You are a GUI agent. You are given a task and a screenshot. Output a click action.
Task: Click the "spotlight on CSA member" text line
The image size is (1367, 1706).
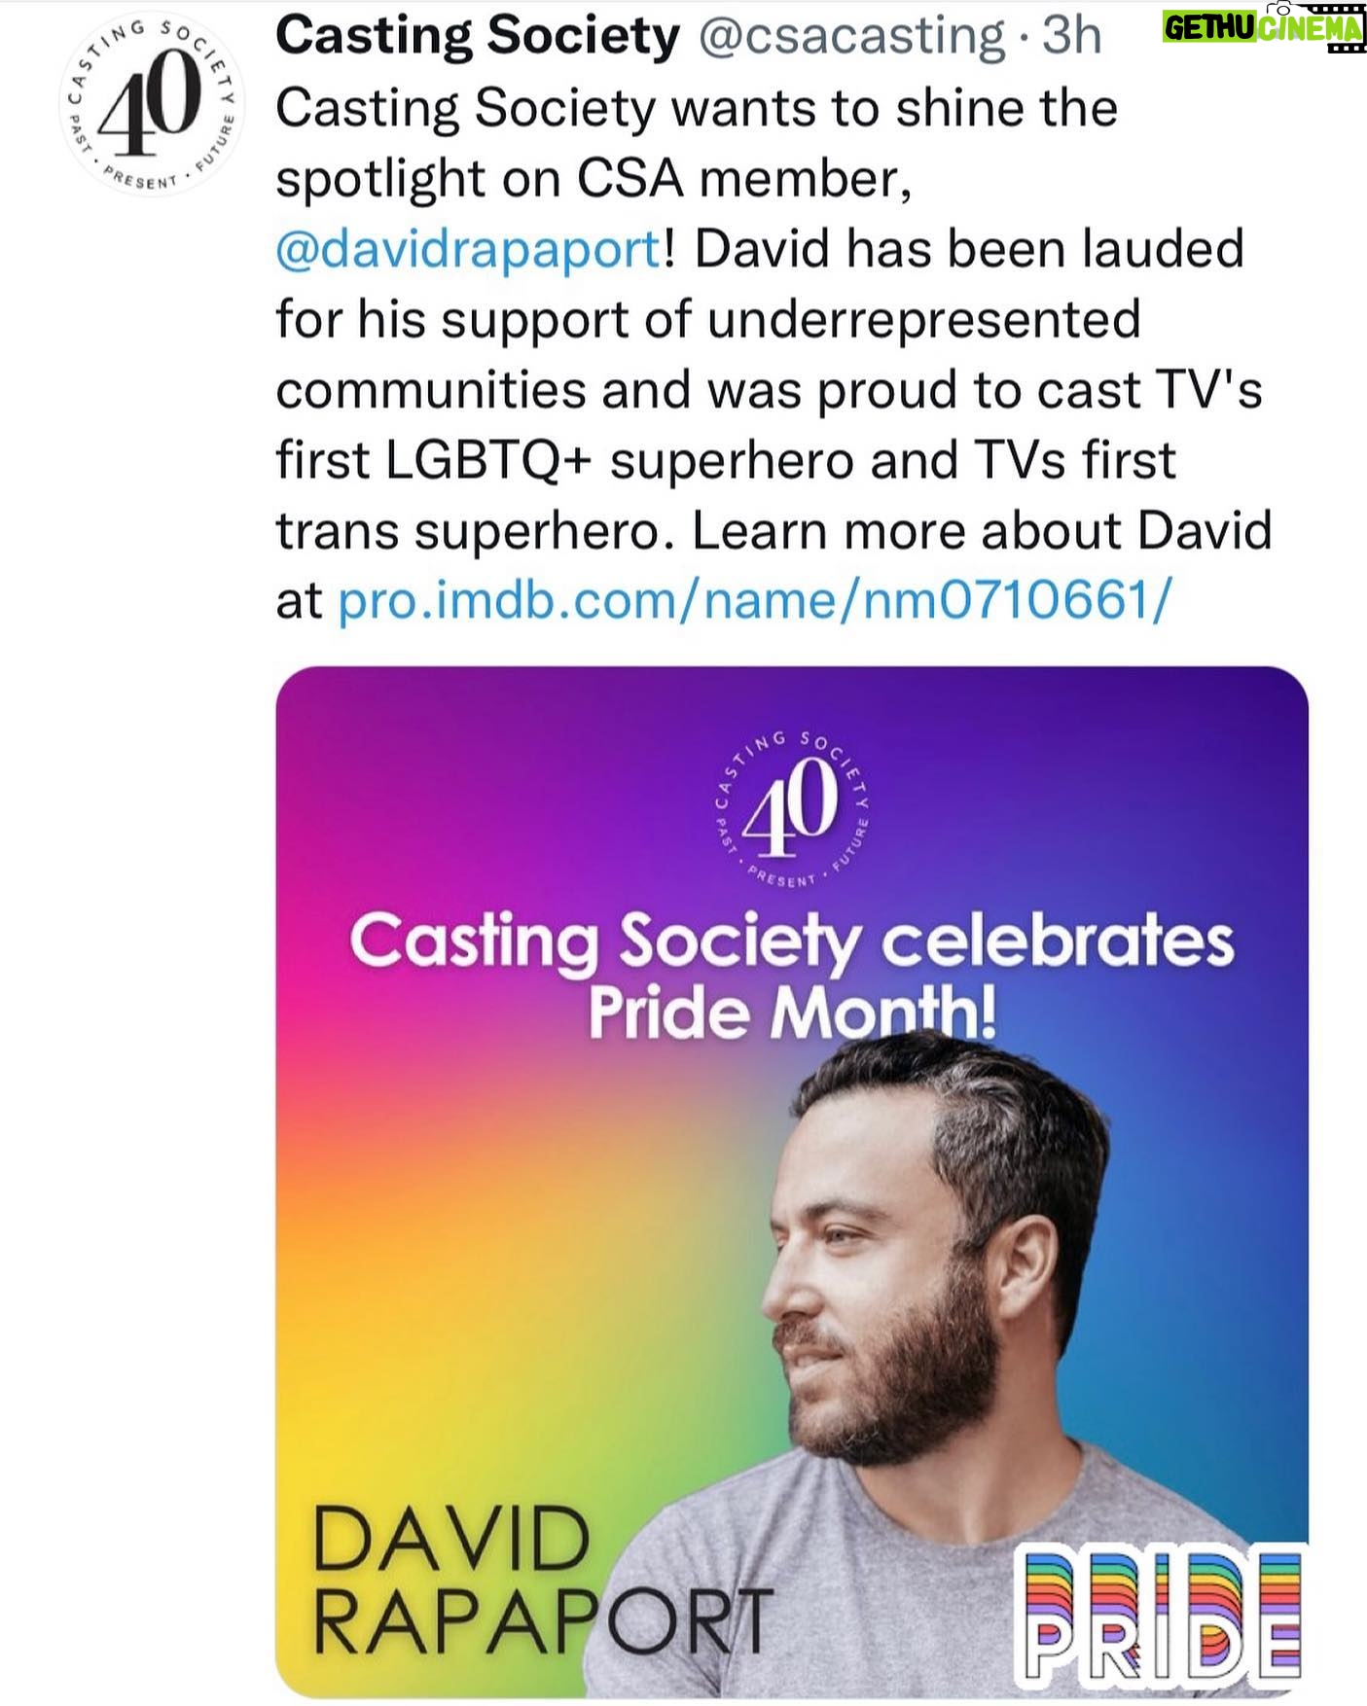[x=594, y=181]
